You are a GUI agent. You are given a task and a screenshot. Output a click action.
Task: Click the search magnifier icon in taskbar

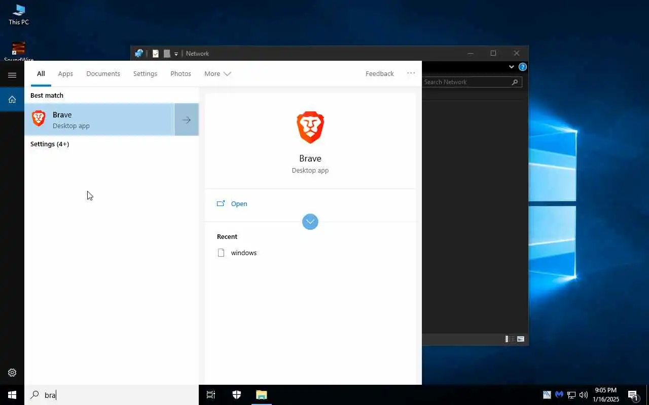coord(34,395)
